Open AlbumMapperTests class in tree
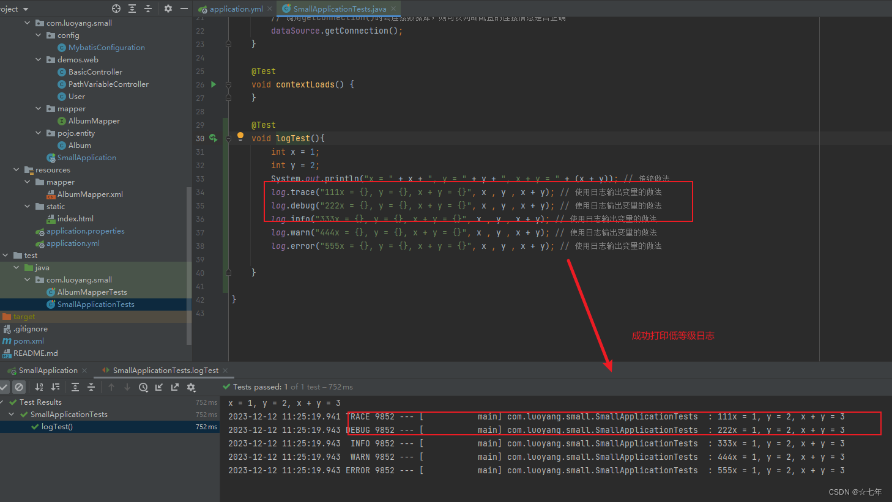The width and height of the screenshot is (892, 502). pos(92,292)
